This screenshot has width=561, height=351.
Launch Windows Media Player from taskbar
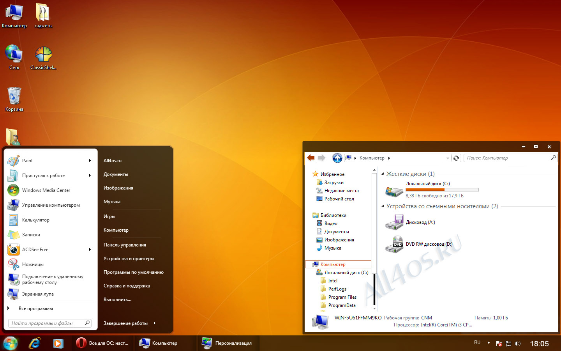point(58,343)
